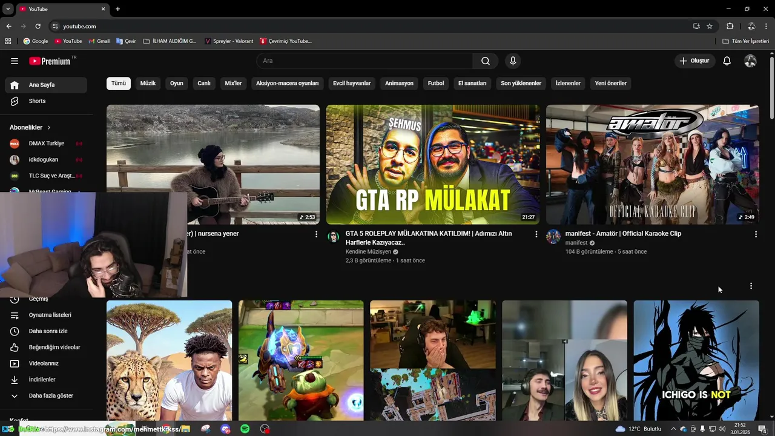Open Tüm Yer İşaretleri folder
The height and width of the screenshot is (436, 775).
coord(746,41)
